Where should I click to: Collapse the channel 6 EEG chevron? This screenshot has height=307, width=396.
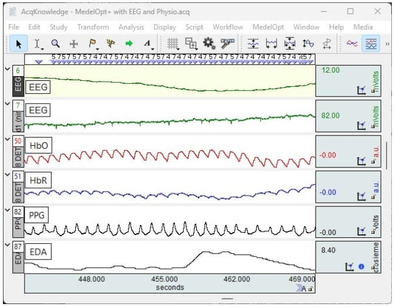pos(8,69)
